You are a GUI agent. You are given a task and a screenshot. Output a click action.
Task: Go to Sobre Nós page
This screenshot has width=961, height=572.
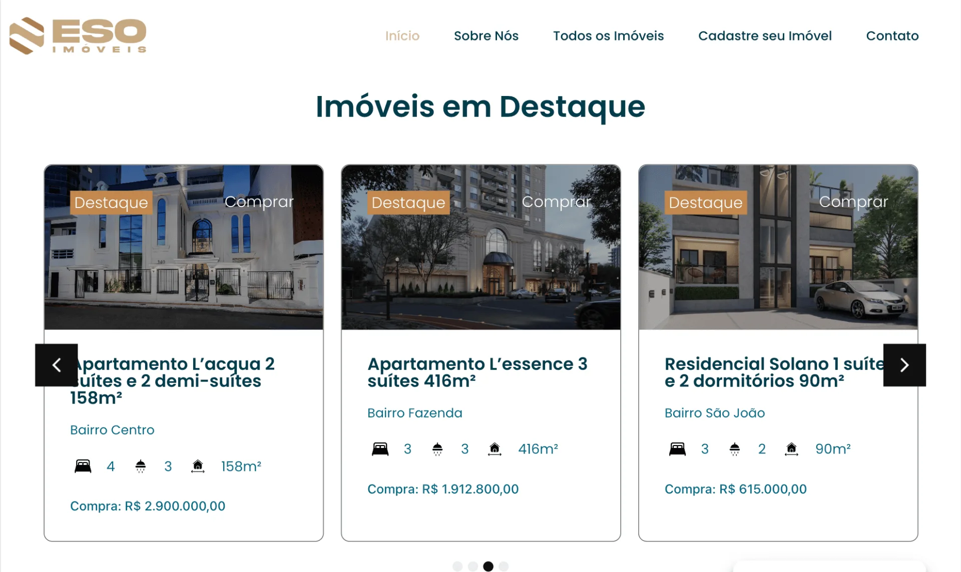coord(486,36)
